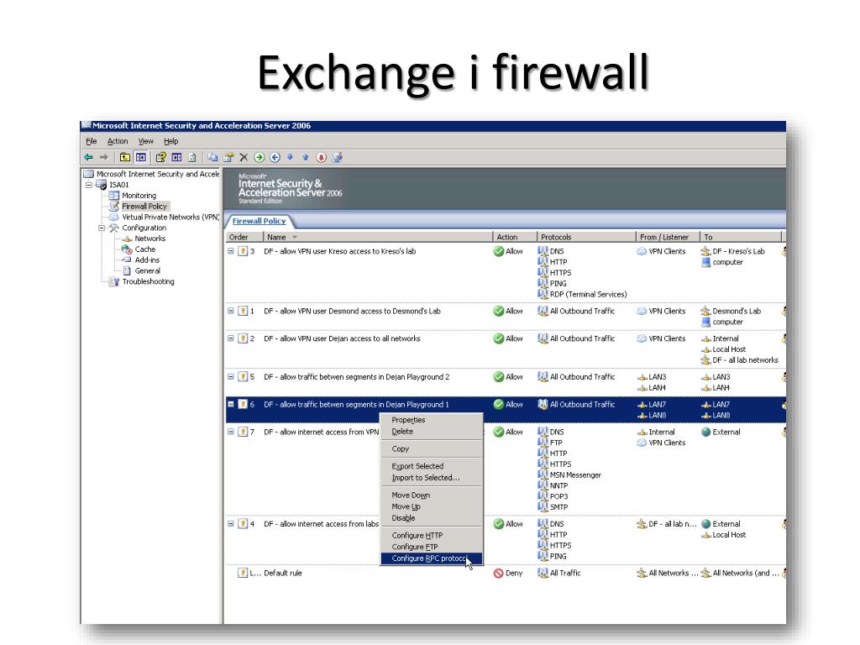Image resolution: width=860 pixels, height=645 pixels.
Task: Open the Action menu
Action: (118, 141)
